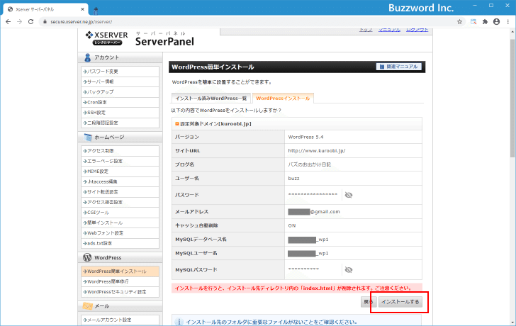Open the Chrome profile avatar icon
This screenshot has height=326, width=516.
click(497, 22)
